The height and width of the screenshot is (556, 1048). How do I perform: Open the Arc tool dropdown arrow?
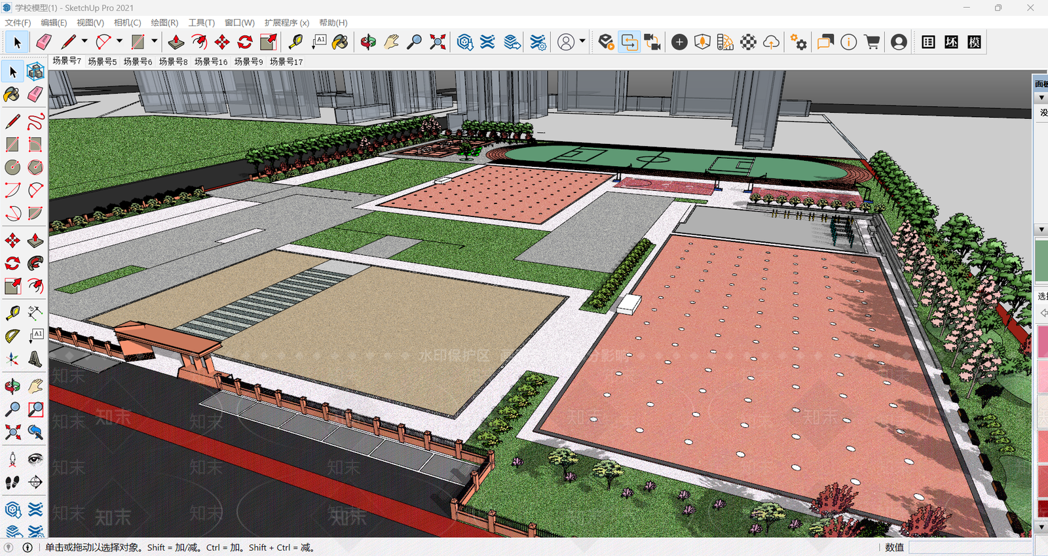(x=119, y=41)
